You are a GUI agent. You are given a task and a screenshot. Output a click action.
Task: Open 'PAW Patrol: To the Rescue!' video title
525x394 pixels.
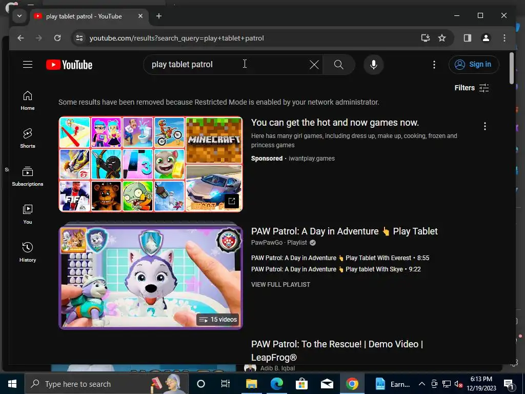pyautogui.click(x=337, y=350)
